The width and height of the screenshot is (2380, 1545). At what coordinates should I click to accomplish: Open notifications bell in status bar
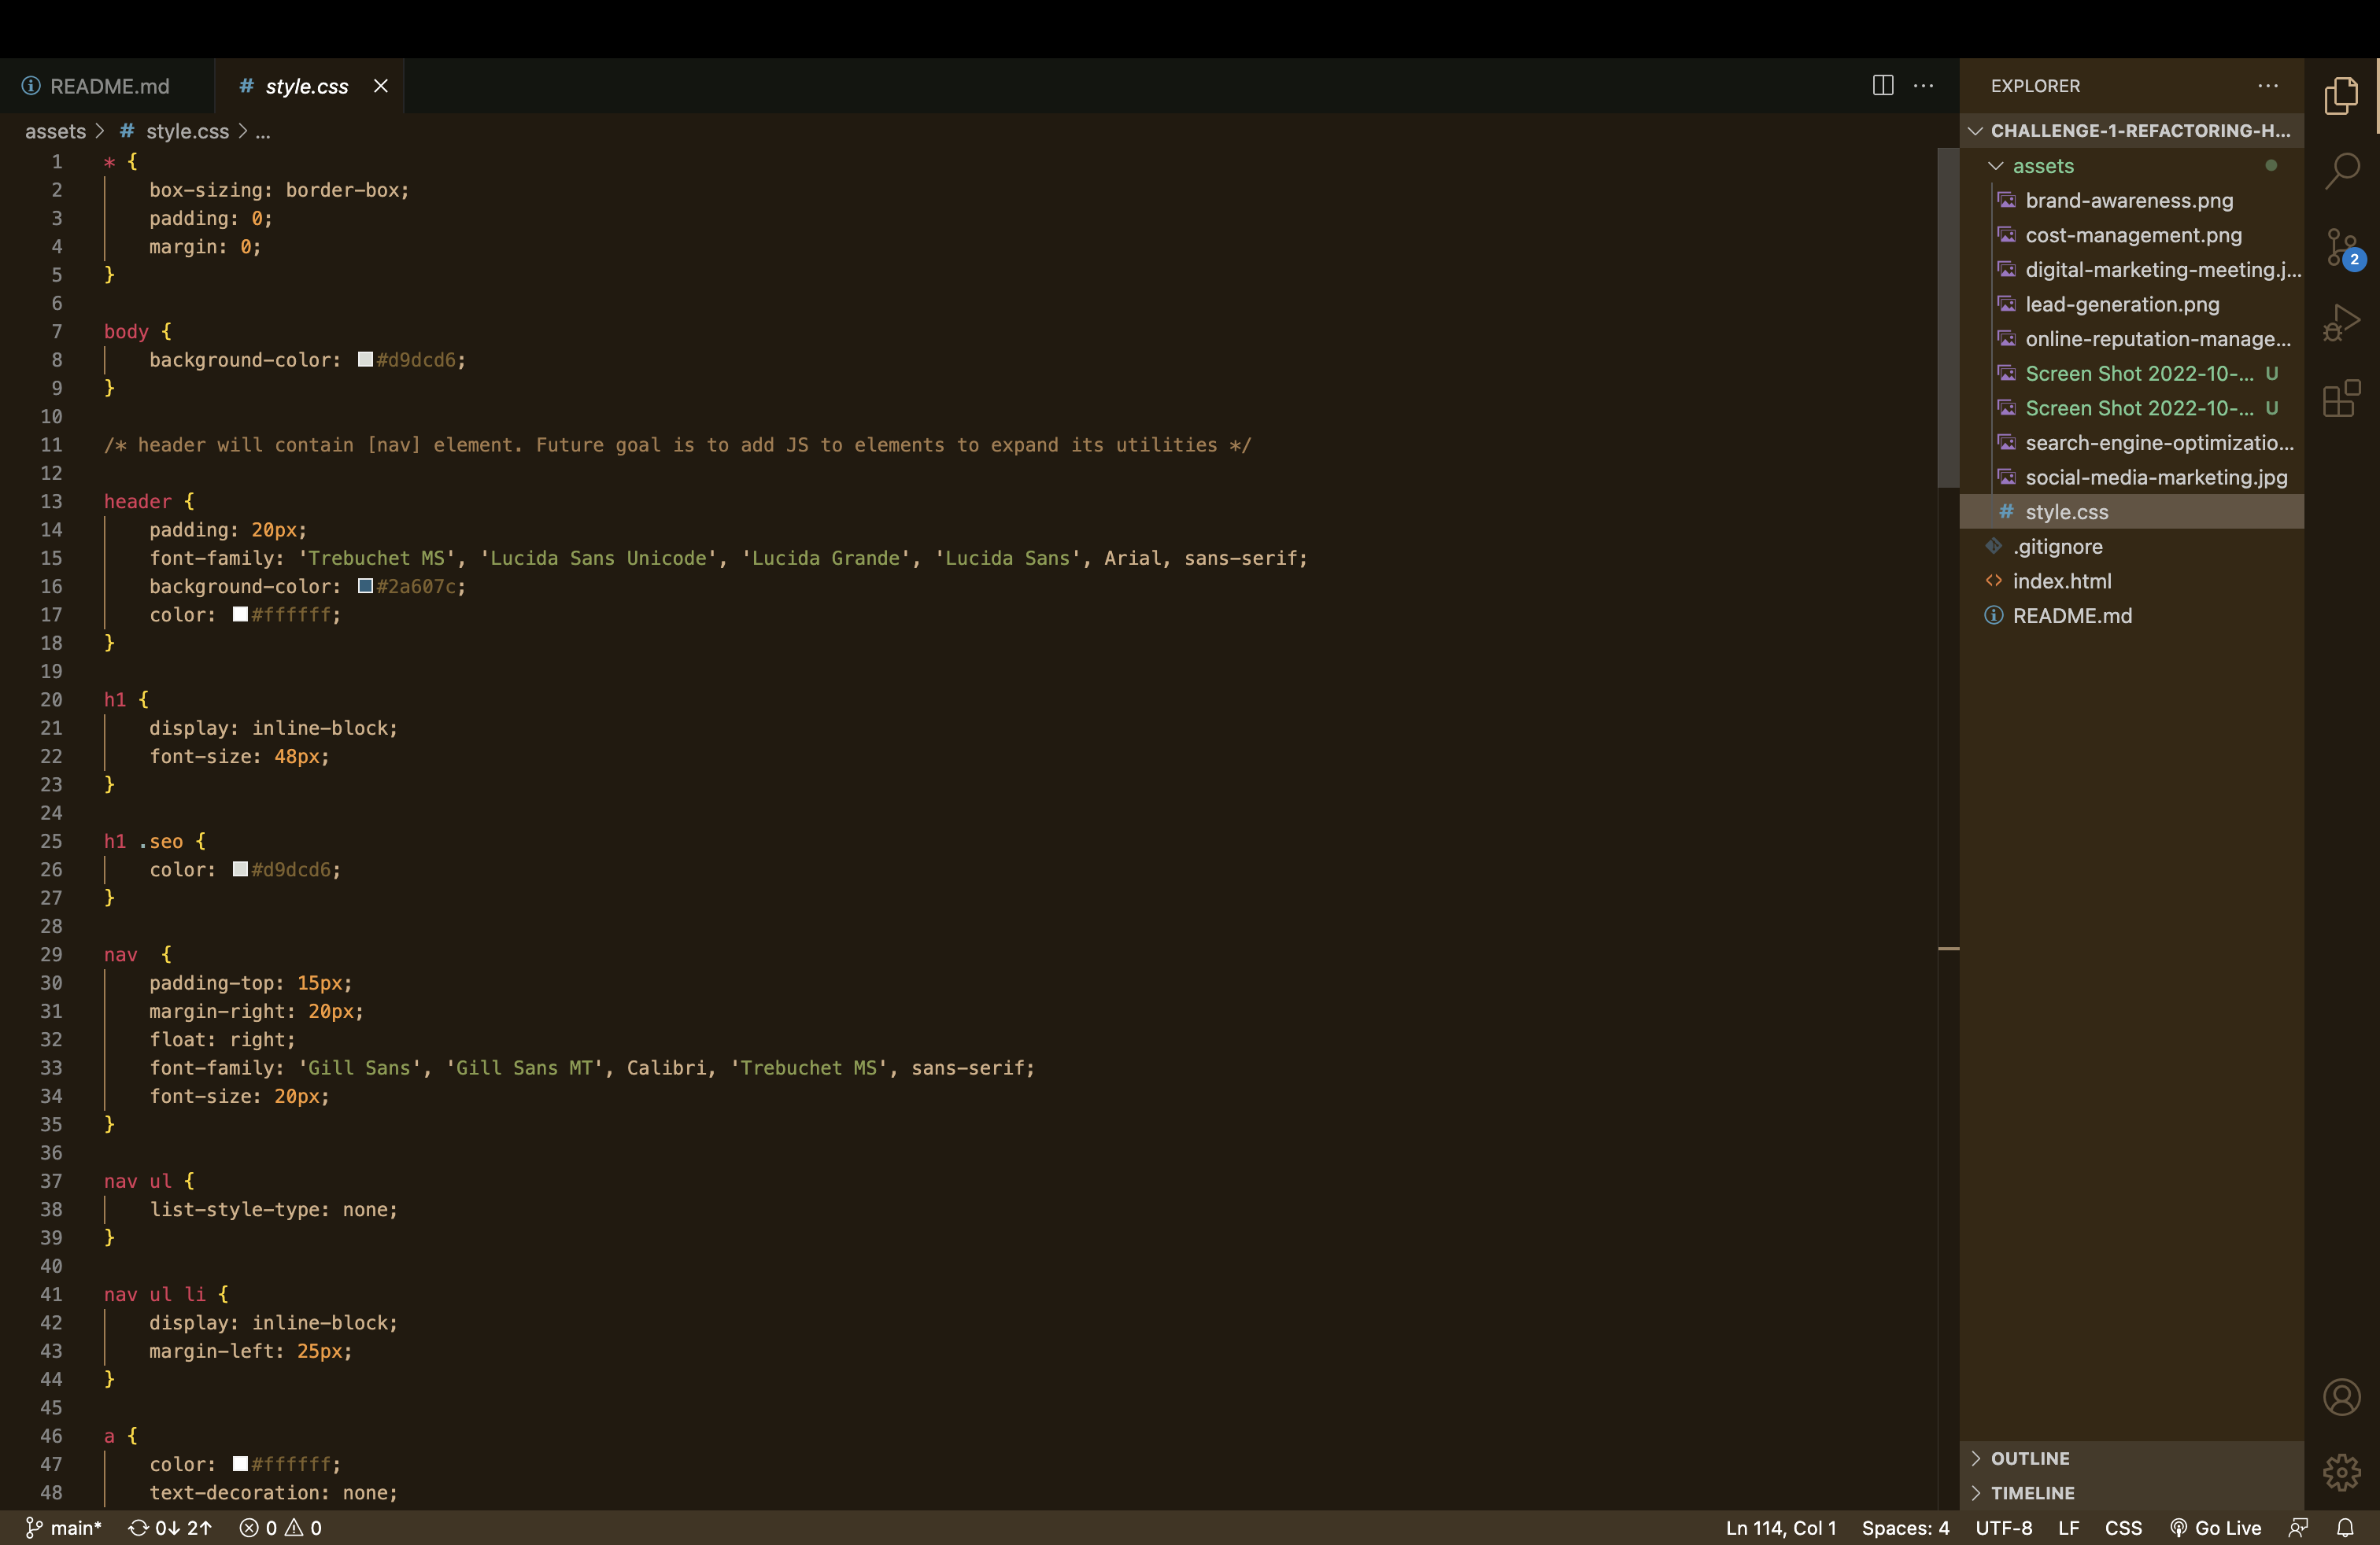pyautogui.click(x=2344, y=1527)
